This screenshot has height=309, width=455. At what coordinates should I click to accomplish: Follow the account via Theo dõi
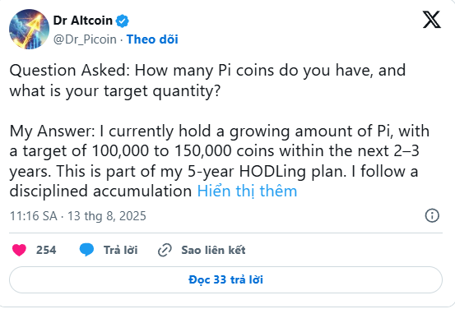[152, 39]
